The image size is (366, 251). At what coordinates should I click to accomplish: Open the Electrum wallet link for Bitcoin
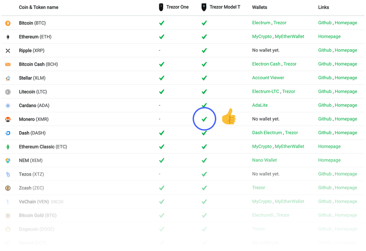(261, 23)
